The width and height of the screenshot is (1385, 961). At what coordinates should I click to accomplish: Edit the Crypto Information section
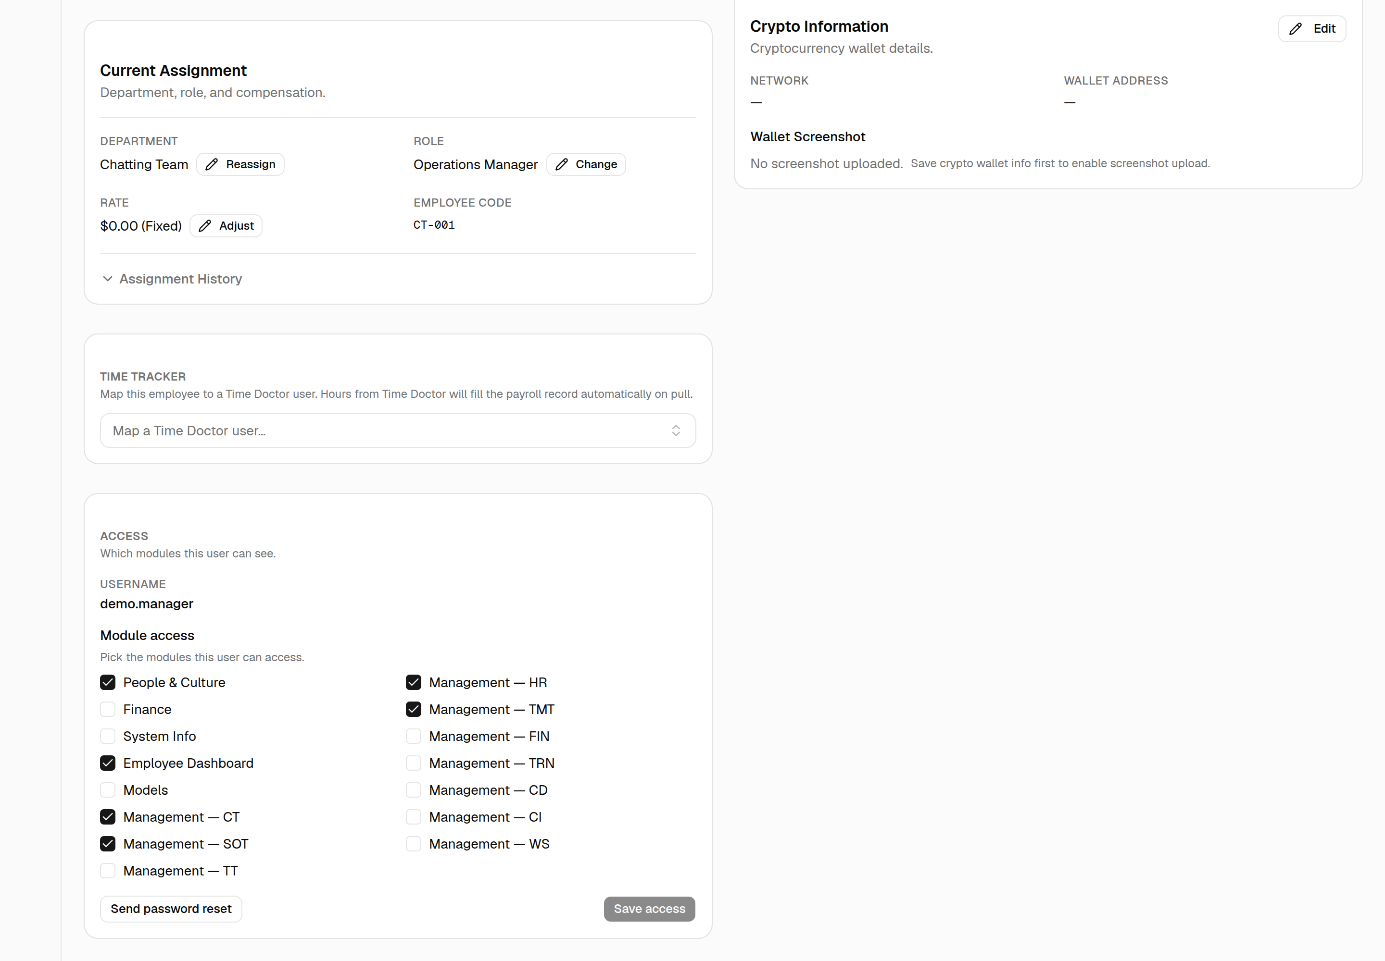1312,28
